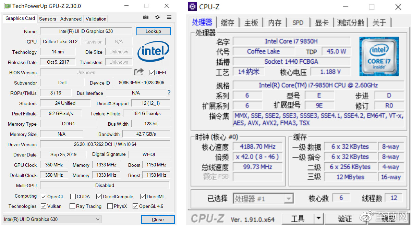Image resolution: width=412 pixels, height=226 pixels.
Task: Switch to the 測試分數 tab
Action: 350,23
